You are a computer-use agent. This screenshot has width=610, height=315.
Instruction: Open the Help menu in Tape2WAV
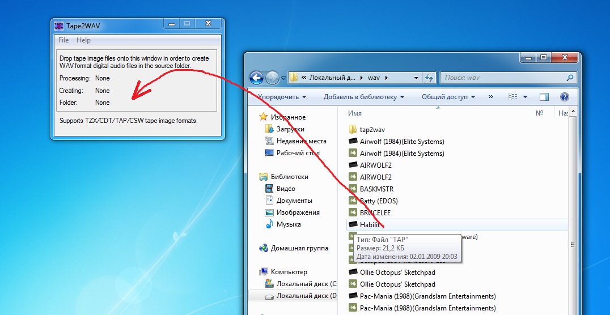[x=83, y=40]
